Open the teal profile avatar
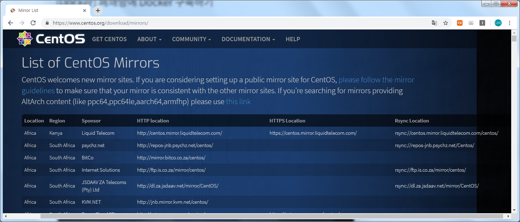Image resolution: width=520 pixels, height=222 pixels. pyautogui.click(x=498, y=23)
